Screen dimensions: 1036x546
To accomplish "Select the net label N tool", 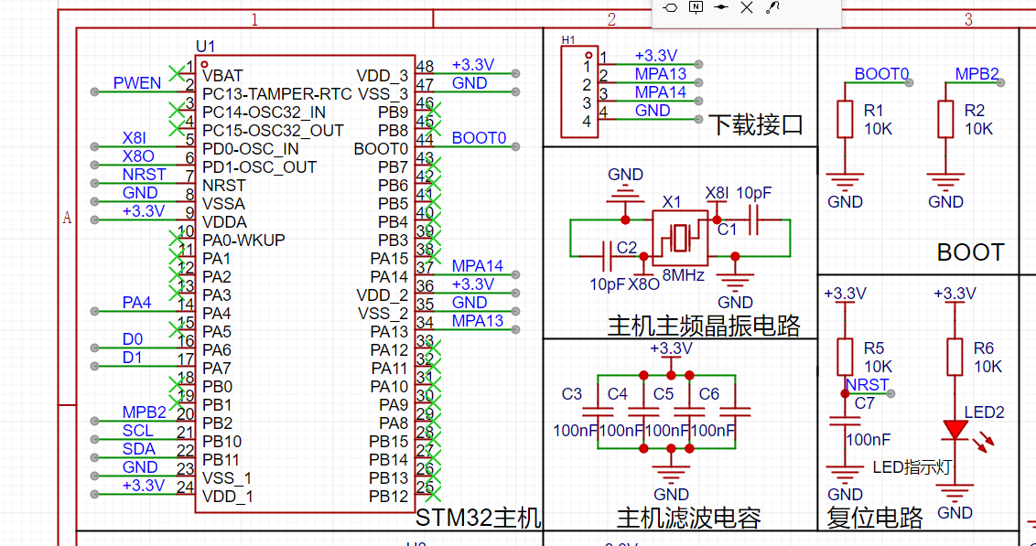I will (x=696, y=7).
